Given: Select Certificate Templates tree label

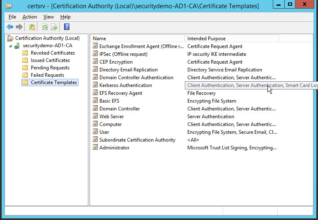Looking at the screenshot, I should (54, 82).
